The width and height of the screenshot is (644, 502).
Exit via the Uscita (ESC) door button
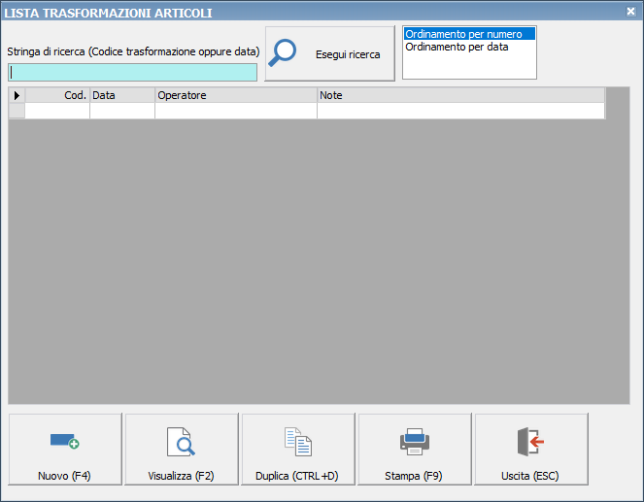[530, 451]
